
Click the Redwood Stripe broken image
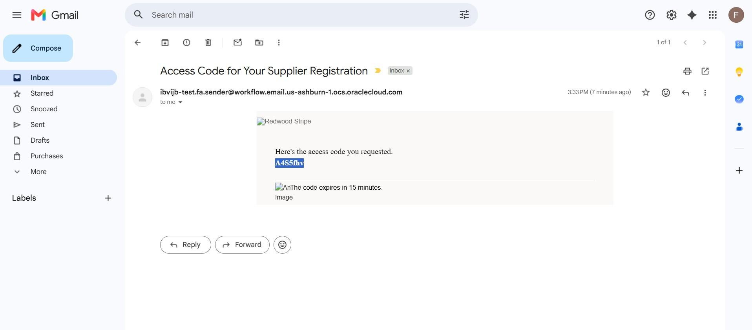coord(284,121)
